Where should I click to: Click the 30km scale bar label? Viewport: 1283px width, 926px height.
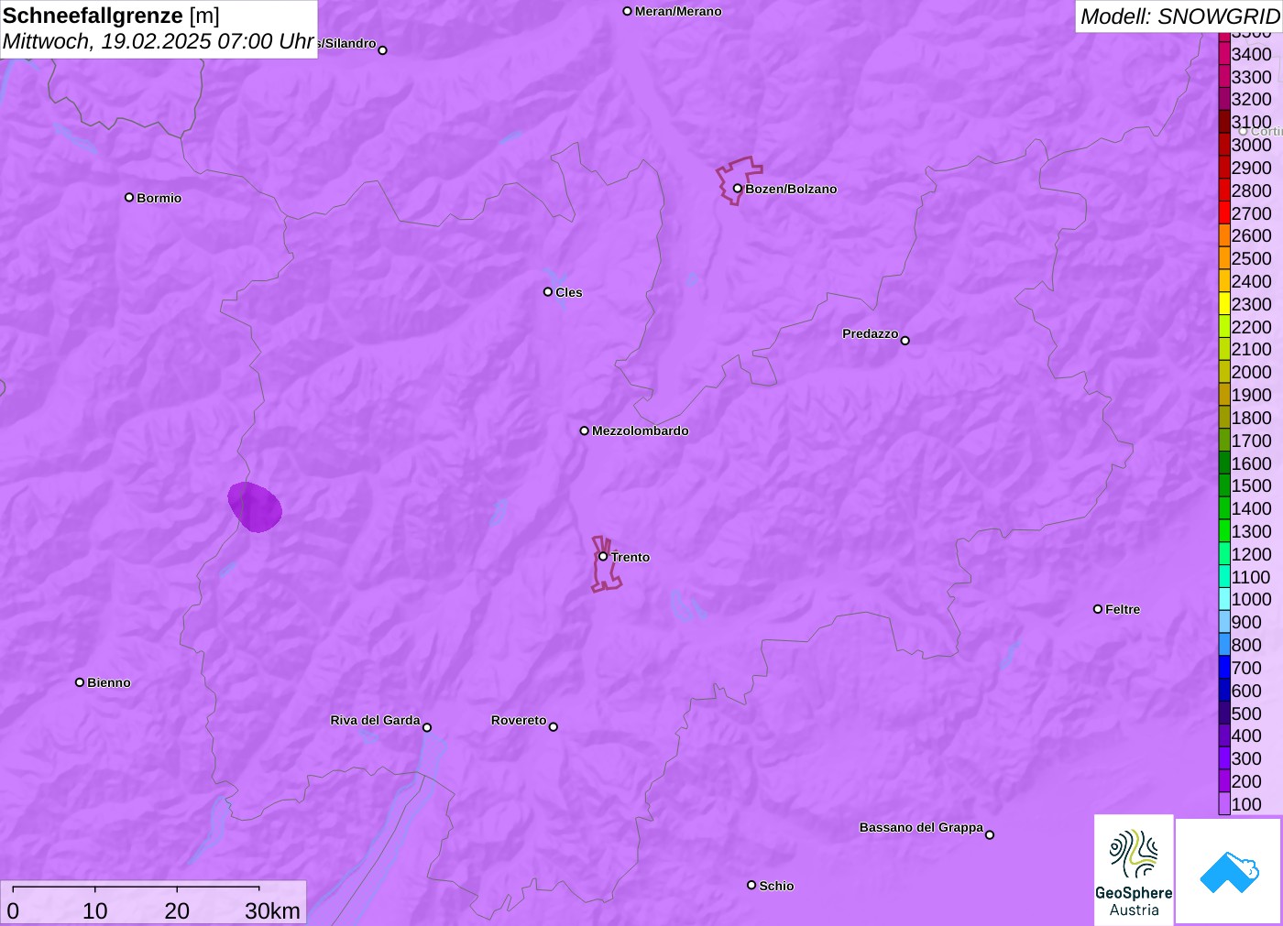click(x=272, y=910)
